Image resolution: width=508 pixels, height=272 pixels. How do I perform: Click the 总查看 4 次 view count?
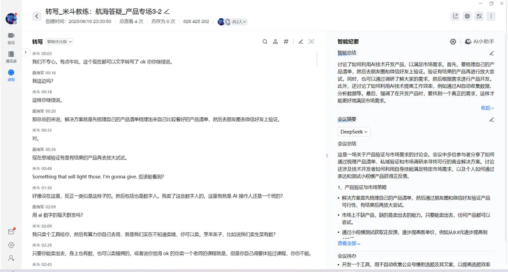pyautogui.click(x=131, y=22)
